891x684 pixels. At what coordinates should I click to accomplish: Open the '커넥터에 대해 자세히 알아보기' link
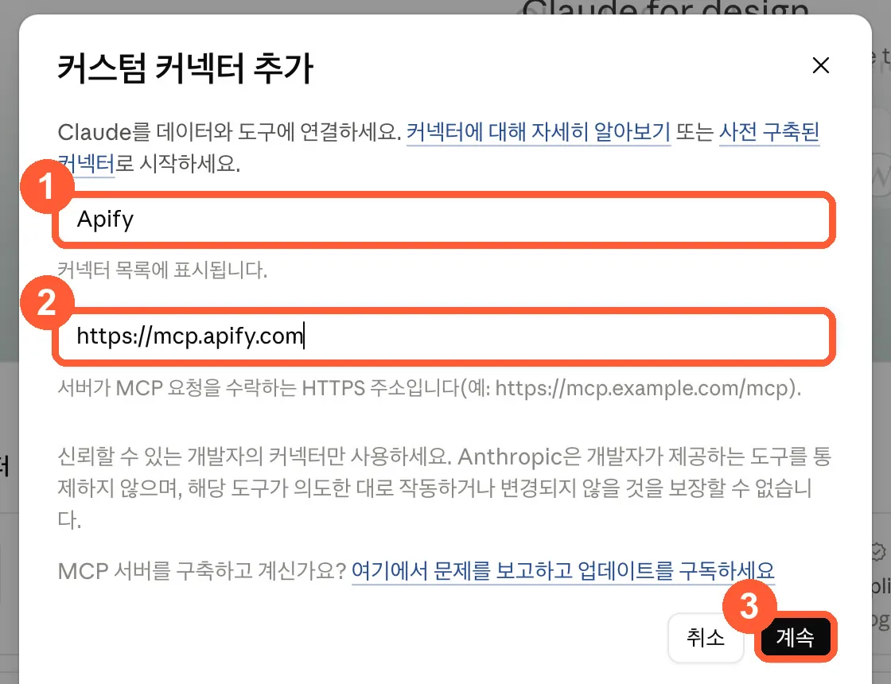pos(539,132)
